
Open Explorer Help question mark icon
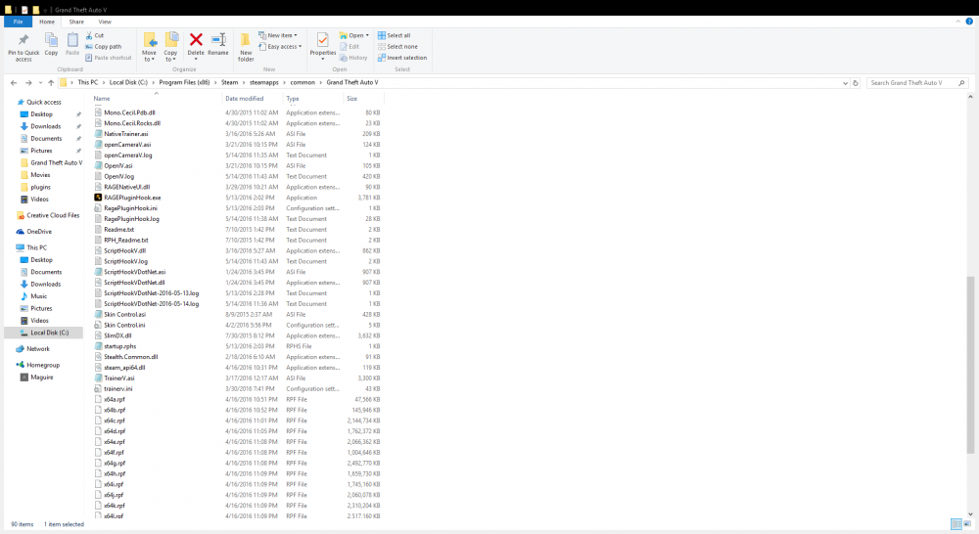969,22
